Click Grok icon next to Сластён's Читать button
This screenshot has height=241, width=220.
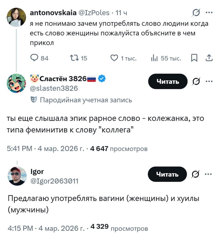(196, 82)
